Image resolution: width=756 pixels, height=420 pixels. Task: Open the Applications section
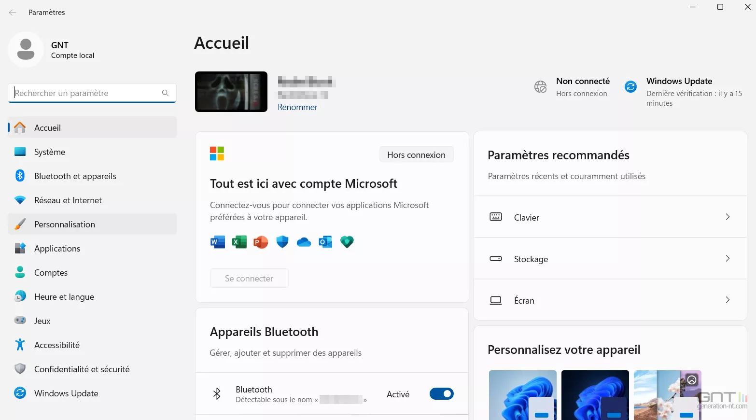(92, 248)
